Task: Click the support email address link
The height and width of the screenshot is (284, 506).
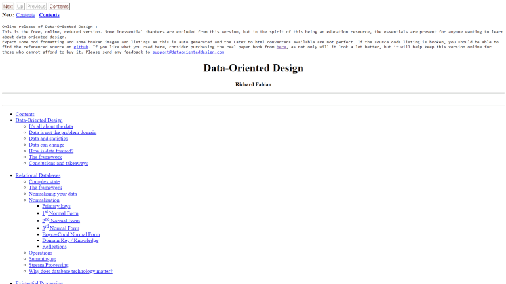Action: tap(188, 52)
